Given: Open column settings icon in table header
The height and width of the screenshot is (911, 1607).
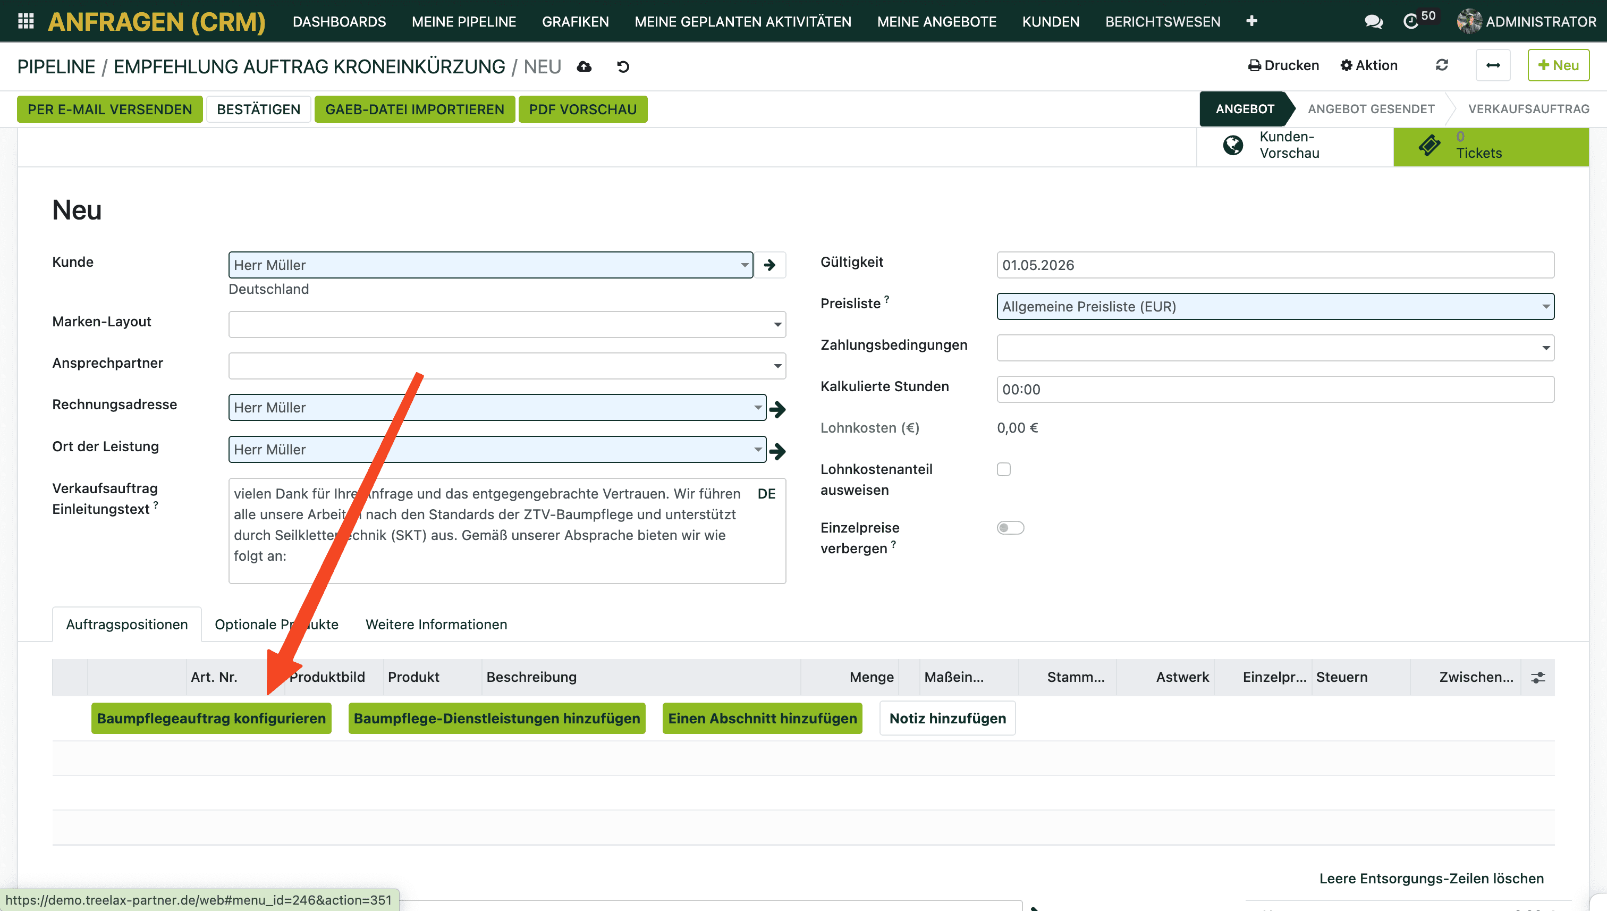Looking at the screenshot, I should [1538, 677].
